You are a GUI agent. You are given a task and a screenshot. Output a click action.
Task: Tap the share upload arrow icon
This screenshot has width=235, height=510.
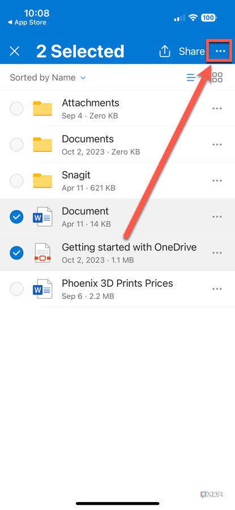(x=165, y=52)
